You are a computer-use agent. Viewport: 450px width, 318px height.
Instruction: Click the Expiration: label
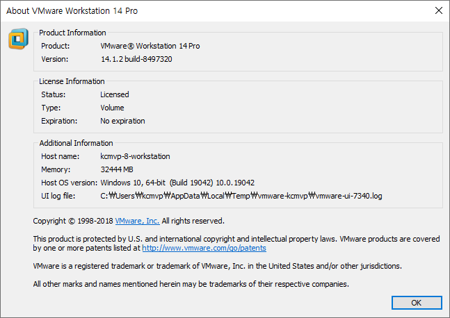(59, 121)
